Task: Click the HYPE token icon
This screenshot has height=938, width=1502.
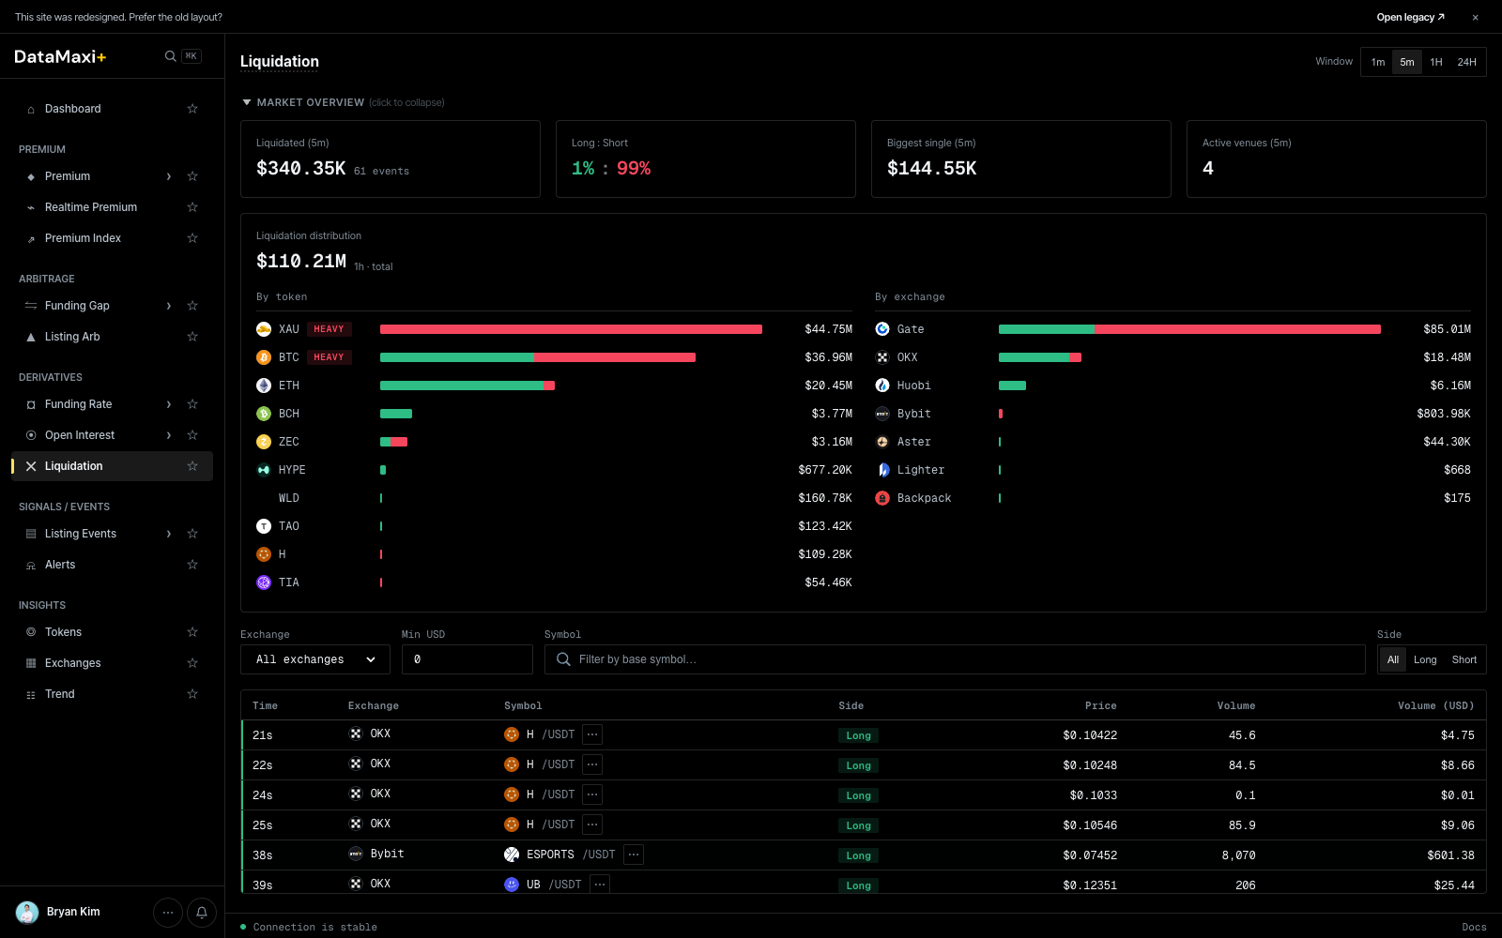Action: [264, 470]
